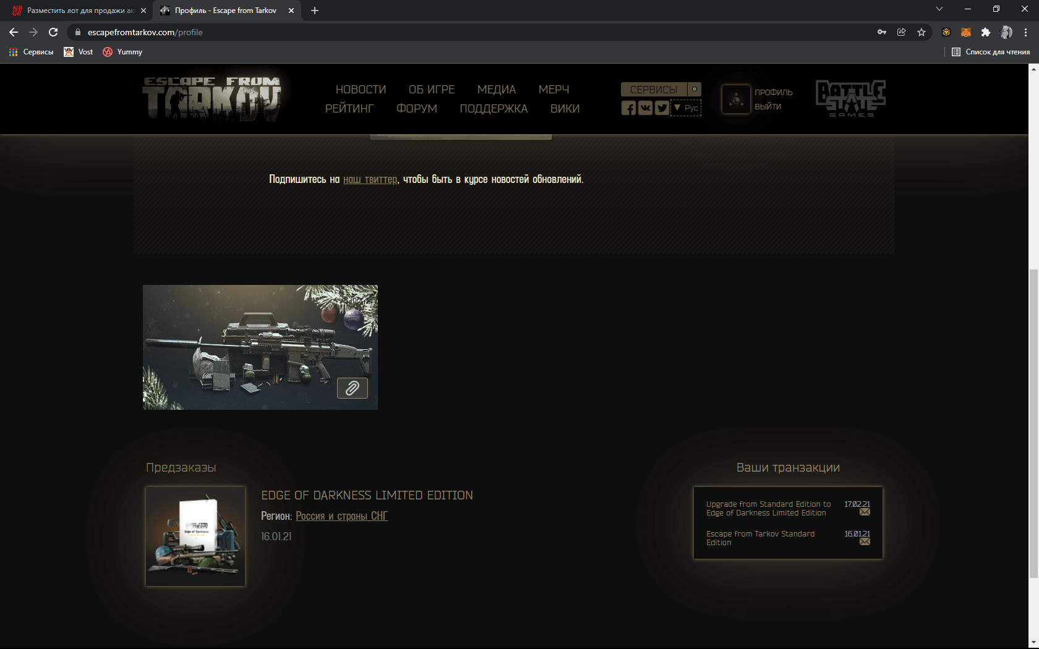
Task: Click the Ваши транзакции heading
Action: click(789, 467)
